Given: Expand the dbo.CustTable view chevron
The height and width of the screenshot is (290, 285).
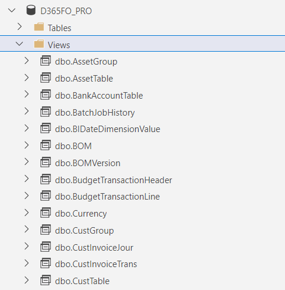Looking at the screenshot, I should tap(27, 280).
